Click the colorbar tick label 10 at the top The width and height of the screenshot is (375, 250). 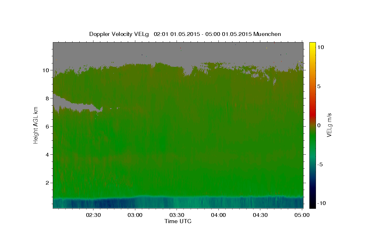320,47
